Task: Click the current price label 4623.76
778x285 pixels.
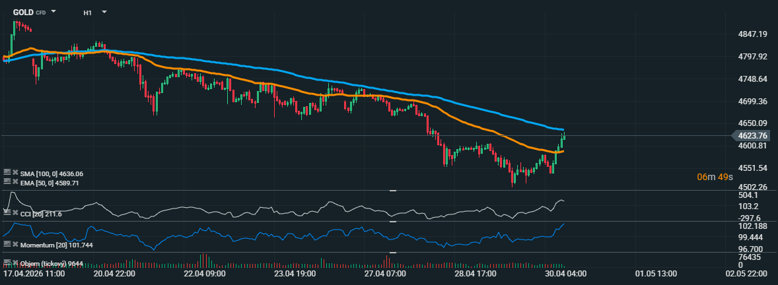Action: (754, 136)
